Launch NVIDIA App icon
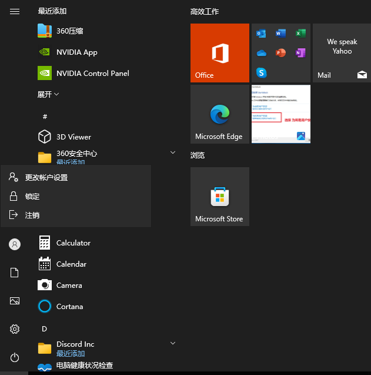 pos(45,52)
